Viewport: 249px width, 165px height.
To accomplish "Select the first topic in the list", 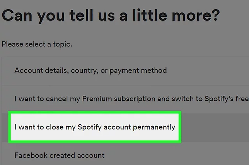I will 90,70.
